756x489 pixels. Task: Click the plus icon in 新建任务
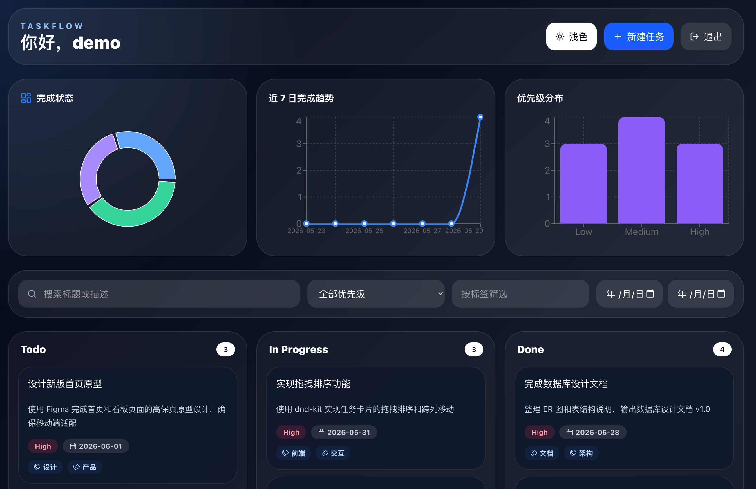pyautogui.click(x=618, y=37)
